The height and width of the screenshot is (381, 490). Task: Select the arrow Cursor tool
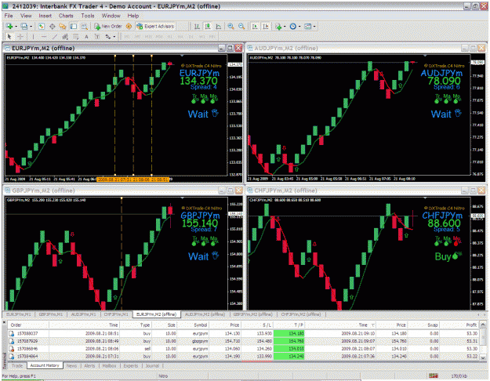click(9, 37)
